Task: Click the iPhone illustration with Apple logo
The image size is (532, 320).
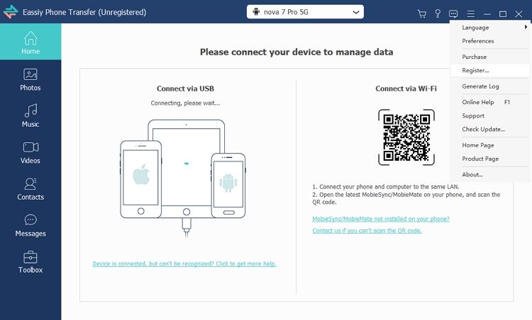Action: (x=141, y=179)
